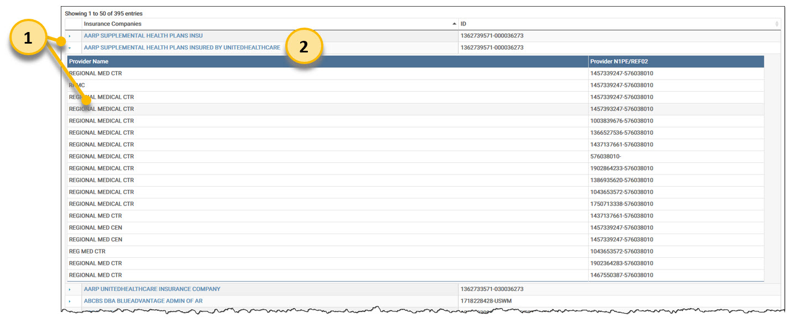Click the Provider Name column header

click(88, 61)
